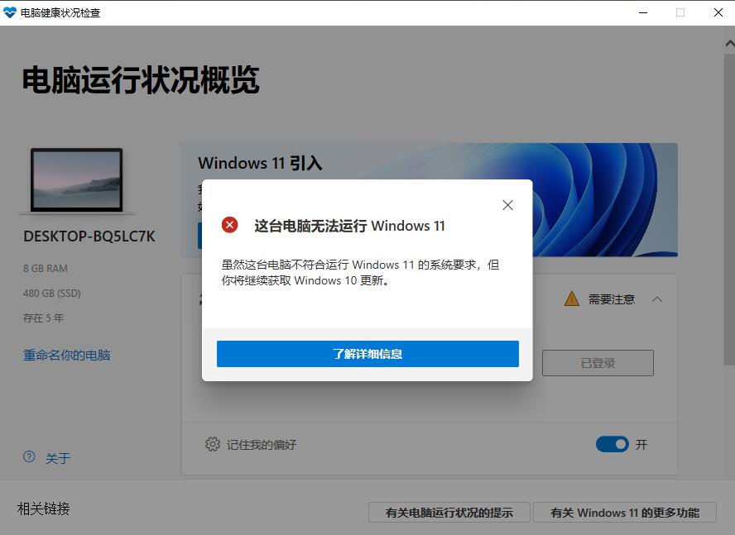Image resolution: width=735 pixels, height=535 pixels.
Task: Click the 了解详细信息 button
Action: [367, 353]
